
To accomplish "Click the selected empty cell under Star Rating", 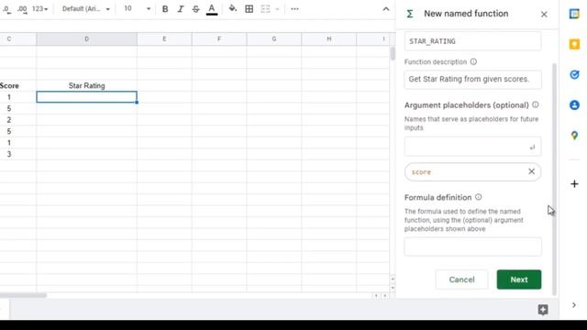I will [x=86, y=97].
